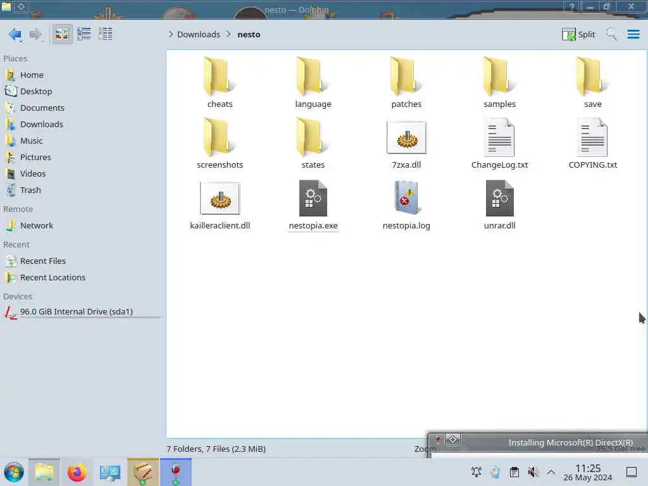The width and height of the screenshot is (648, 486).
Task: Expand chevron before nesto breadcrumb
Action: (228, 34)
